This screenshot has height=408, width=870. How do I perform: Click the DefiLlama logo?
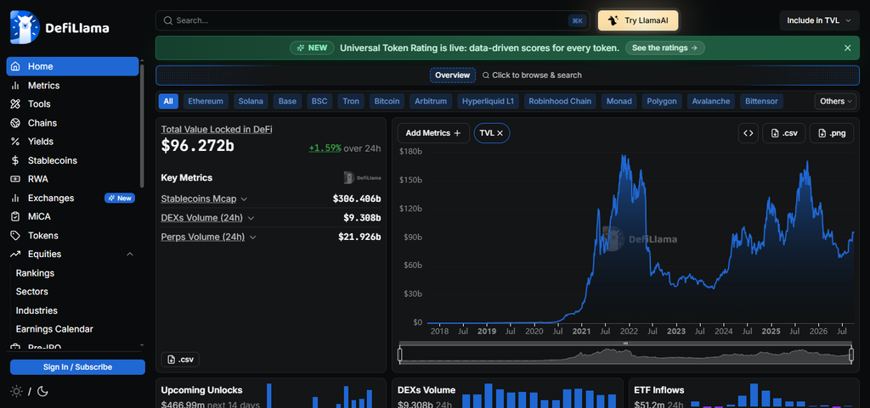pos(60,28)
